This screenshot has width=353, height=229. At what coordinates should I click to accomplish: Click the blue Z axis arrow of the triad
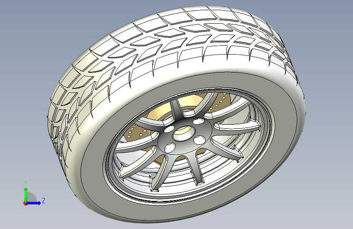click(x=34, y=203)
